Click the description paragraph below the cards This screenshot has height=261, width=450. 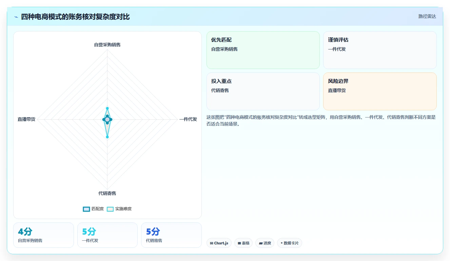pos(321,121)
